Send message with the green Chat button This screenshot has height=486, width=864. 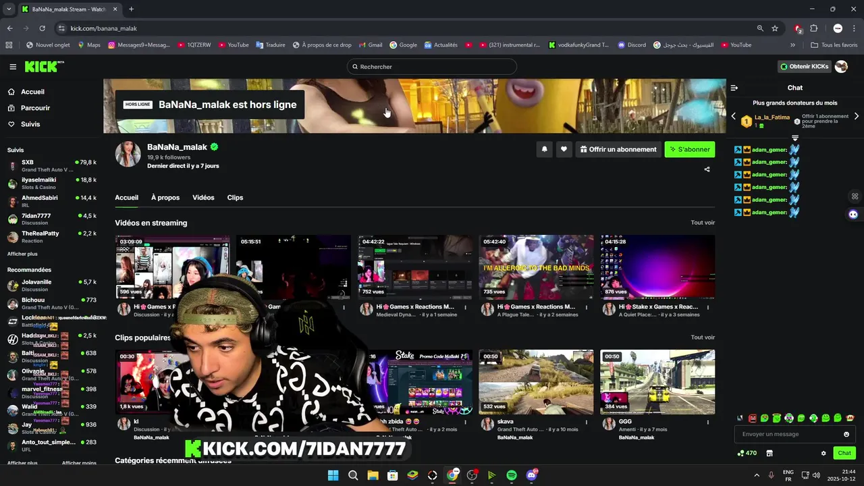(x=844, y=453)
